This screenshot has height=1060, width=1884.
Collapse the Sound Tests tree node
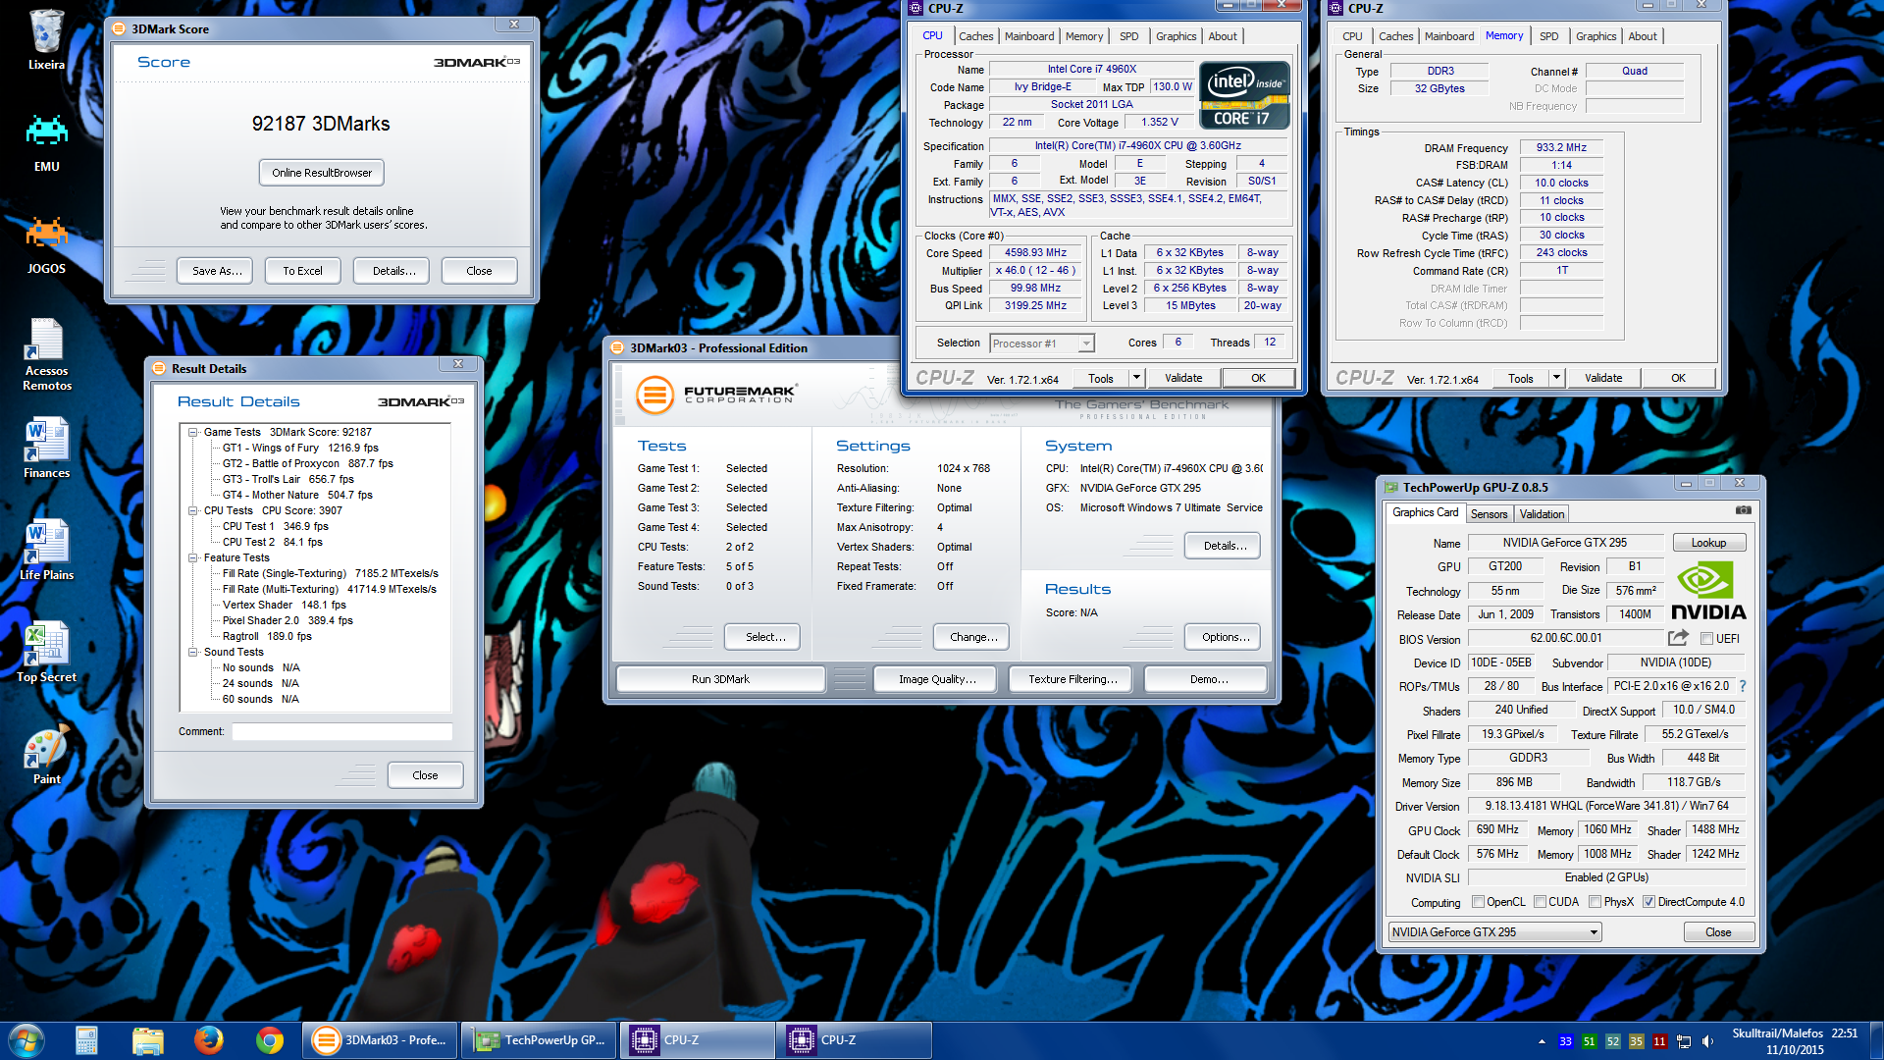click(192, 652)
